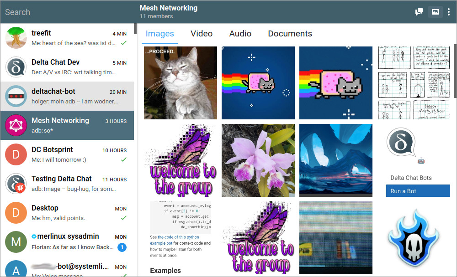Select the Audio tab

click(240, 33)
